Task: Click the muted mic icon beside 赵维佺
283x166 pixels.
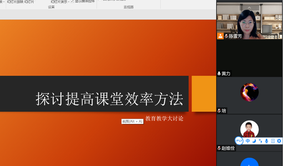Action: (x=219, y=148)
